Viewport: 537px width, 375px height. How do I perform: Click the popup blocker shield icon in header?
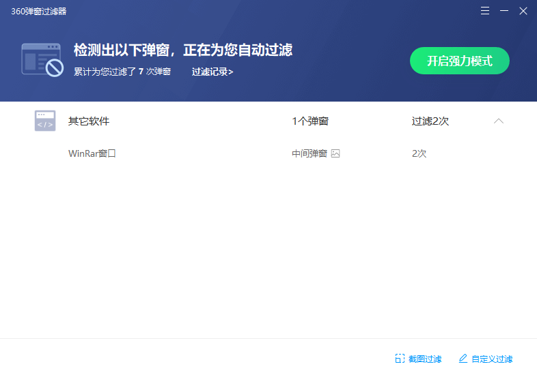[x=42, y=59]
